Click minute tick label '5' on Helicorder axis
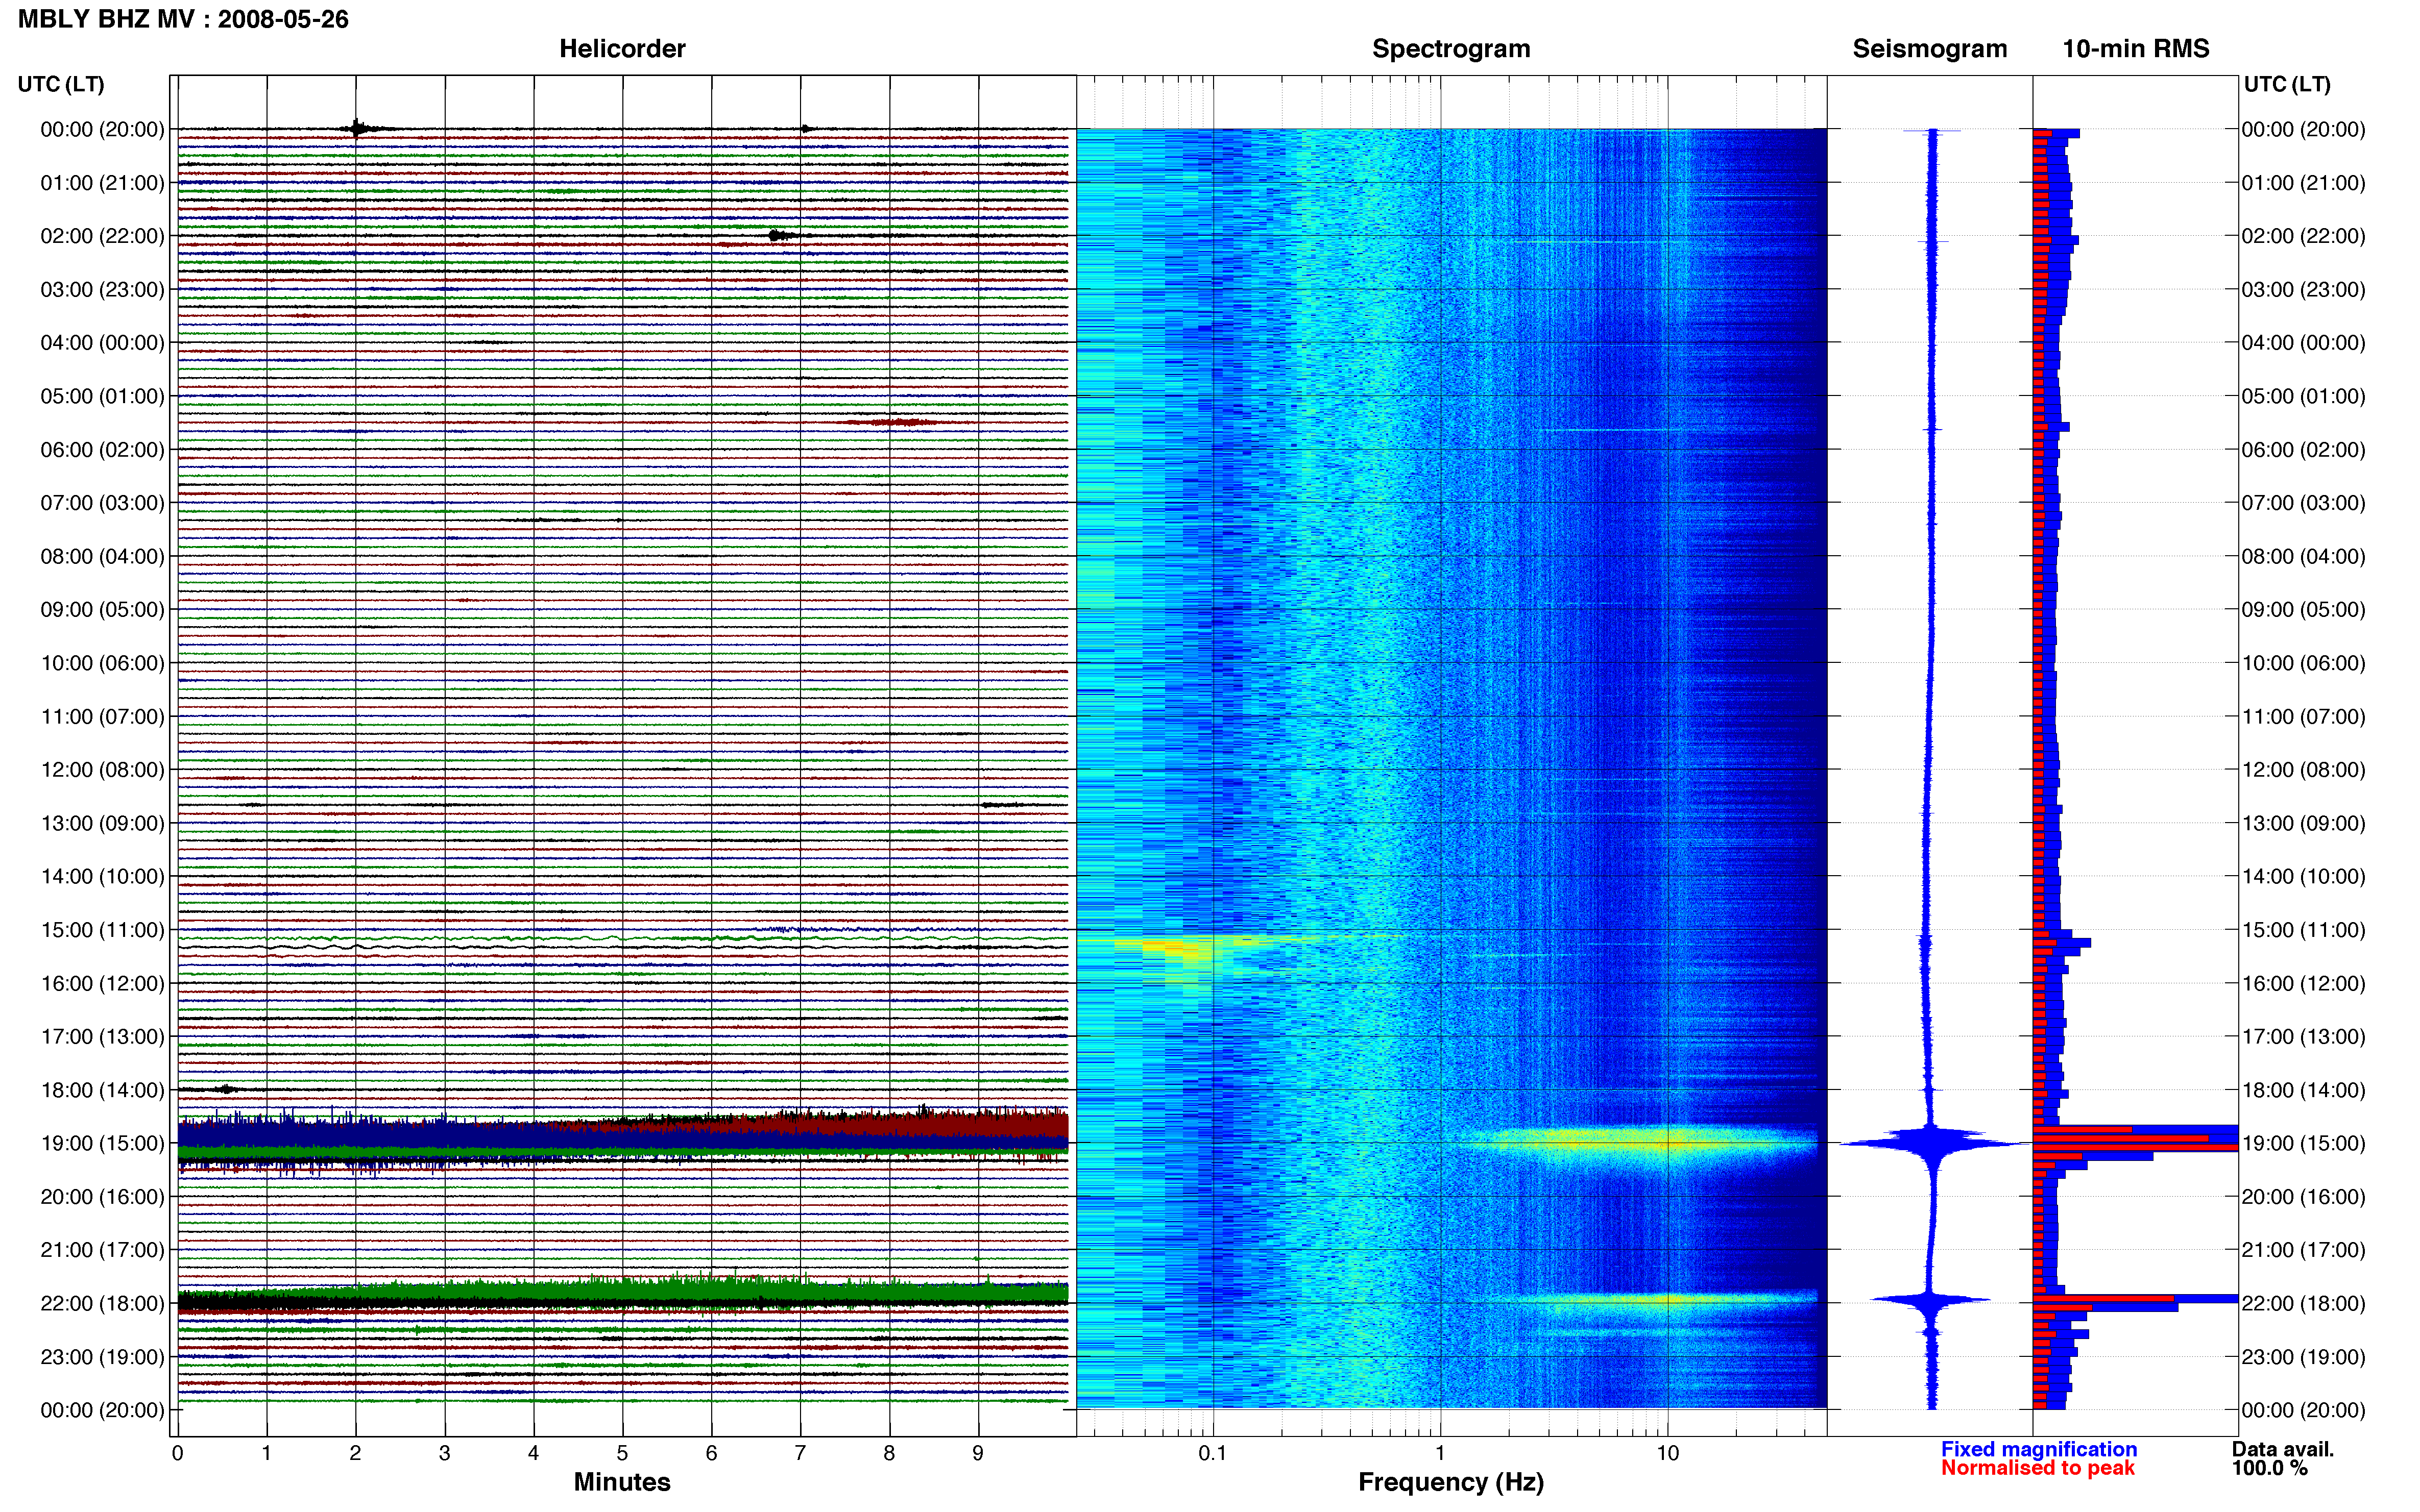 622,1453
